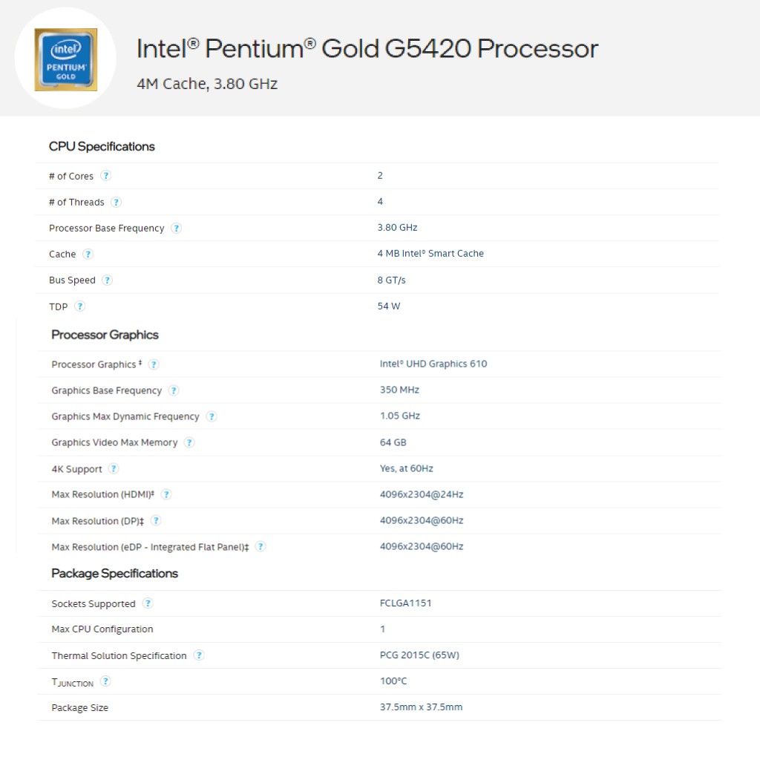Open Graphics Video Max Memory help icon
The height and width of the screenshot is (760, 760).
[189, 442]
